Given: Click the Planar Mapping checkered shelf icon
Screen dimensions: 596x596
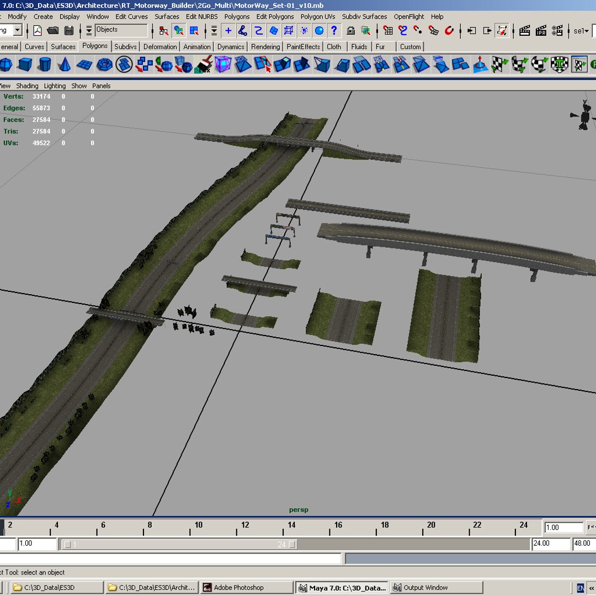Looking at the screenshot, I should point(499,64).
